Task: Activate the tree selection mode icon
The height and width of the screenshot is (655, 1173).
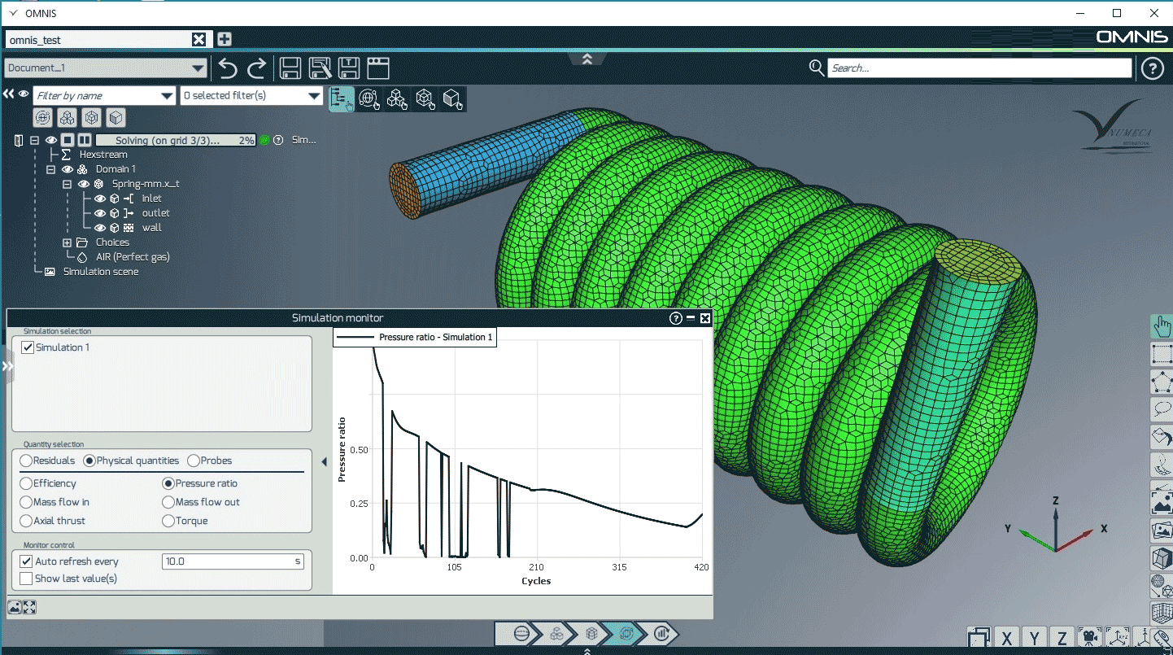Action: click(x=342, y=98)
